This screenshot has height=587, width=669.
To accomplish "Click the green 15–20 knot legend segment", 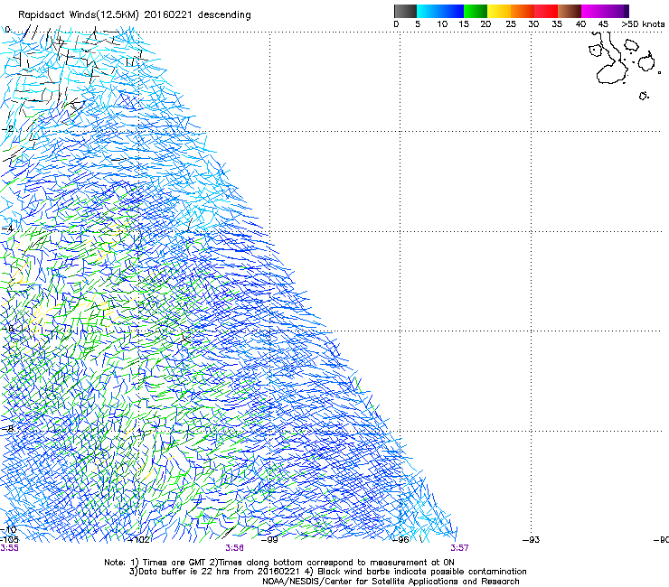I will (475, 11).
